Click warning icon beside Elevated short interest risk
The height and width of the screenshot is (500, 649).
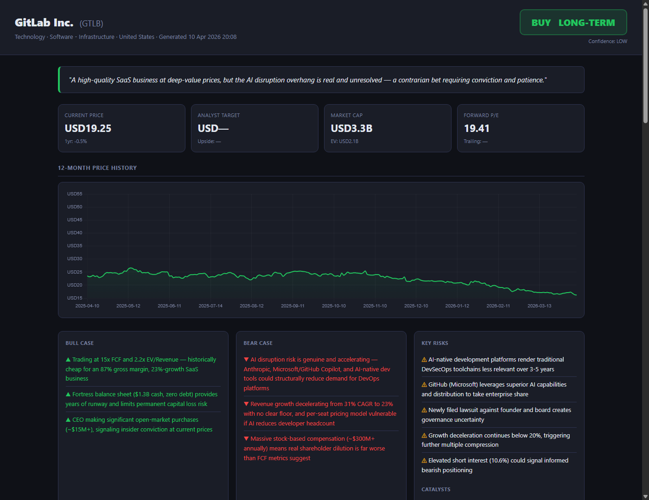(x=424, y=461)
